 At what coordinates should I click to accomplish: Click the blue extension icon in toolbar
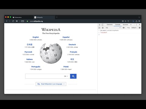coord(133,21)
